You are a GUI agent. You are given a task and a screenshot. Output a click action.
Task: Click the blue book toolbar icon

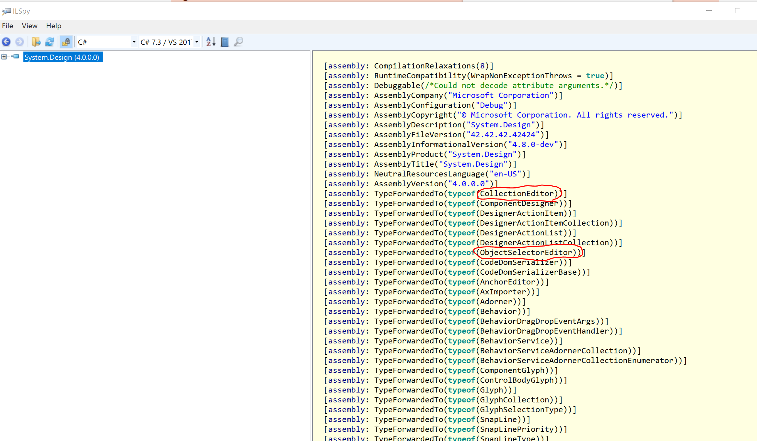(x=225, y=42)
